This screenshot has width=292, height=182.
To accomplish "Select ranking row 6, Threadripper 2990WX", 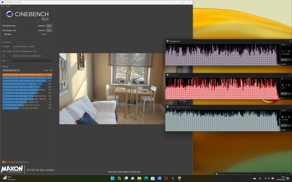I will tap(27, 90).
